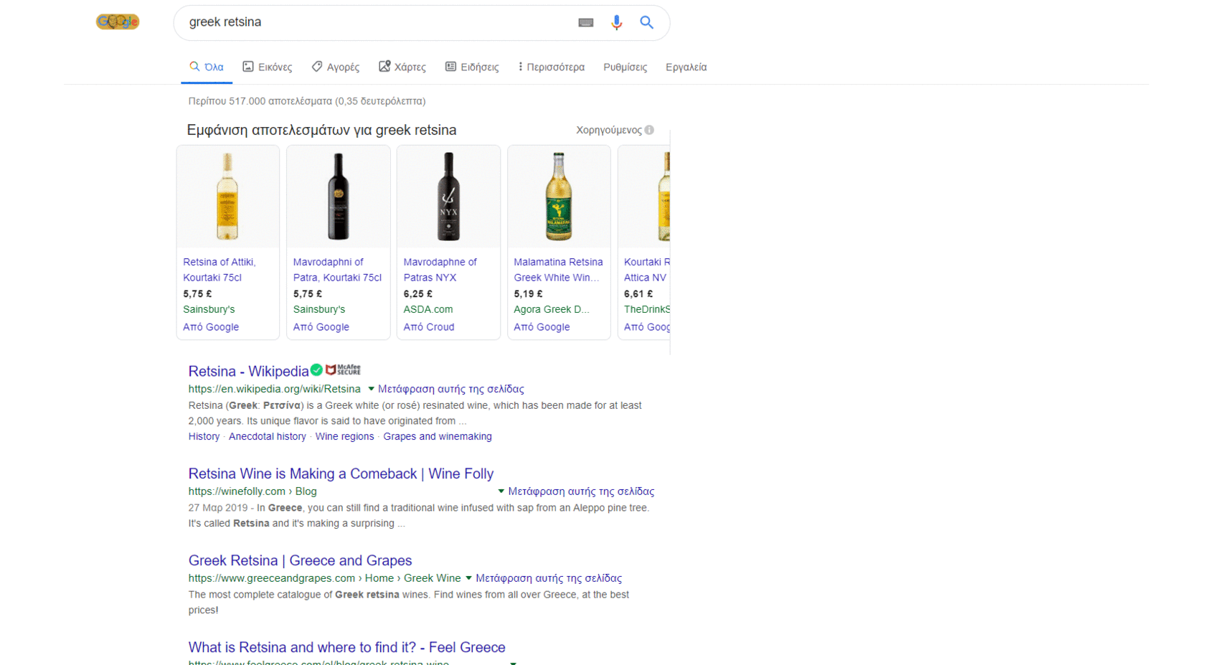Start voice search with microphone icon
The image size is (1213, 665).
coord(616,23)
